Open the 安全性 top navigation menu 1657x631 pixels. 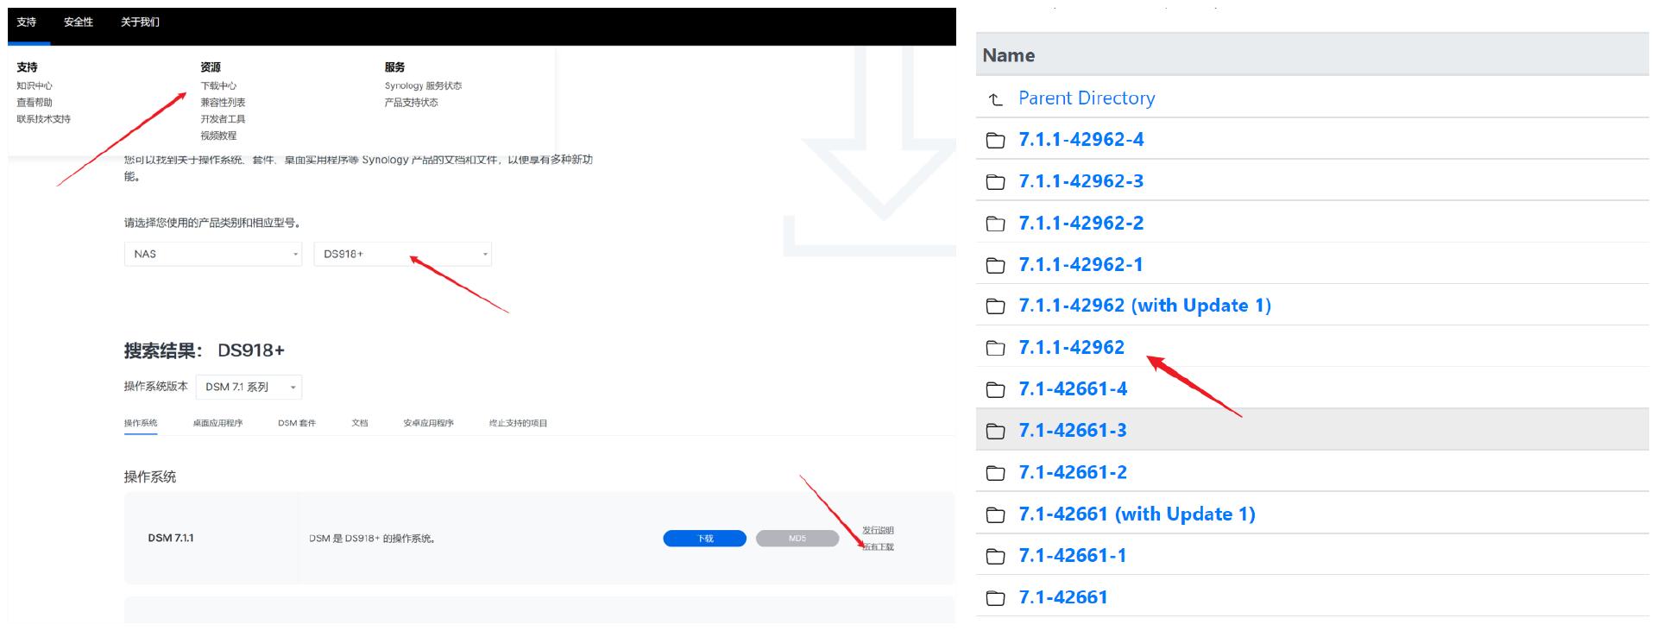pos(79,22)
